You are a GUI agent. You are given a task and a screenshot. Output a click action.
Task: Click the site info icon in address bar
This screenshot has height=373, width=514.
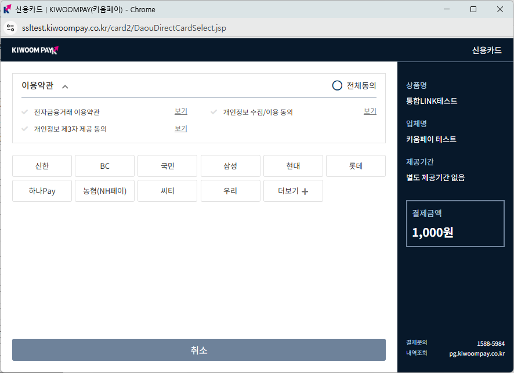pos(10,28)
